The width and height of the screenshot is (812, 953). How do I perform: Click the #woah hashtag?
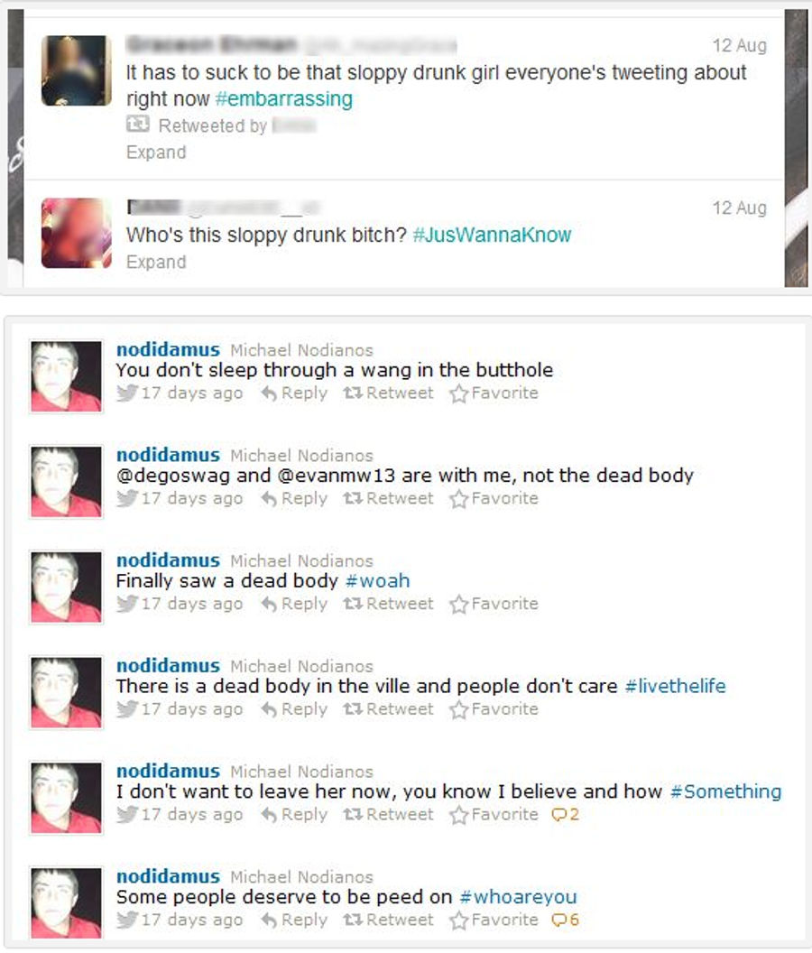click(377, 580)
